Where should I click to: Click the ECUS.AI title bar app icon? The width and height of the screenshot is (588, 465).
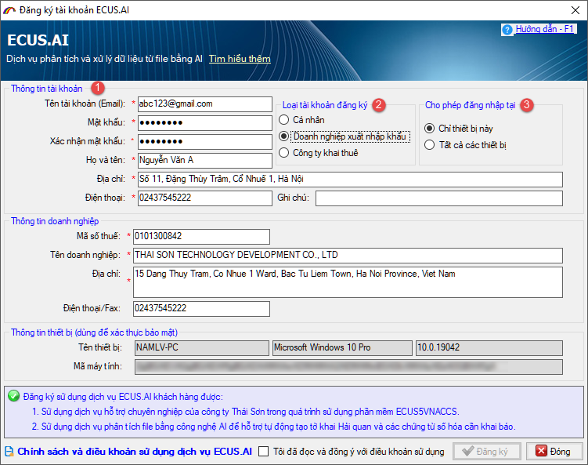point(9,9)
